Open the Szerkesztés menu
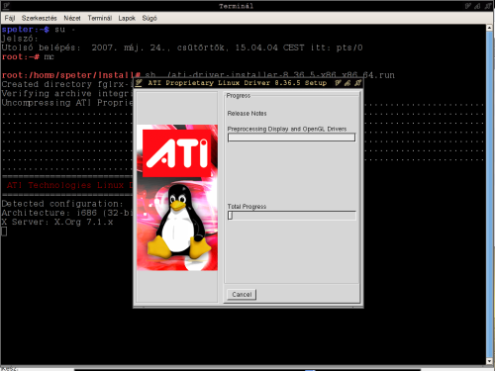The width and height of the screenshot is (495, 371). 39,18
